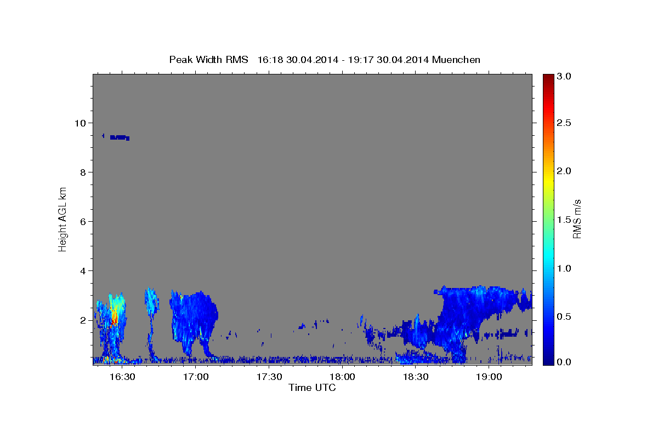Image resolution: width=658 pixels, height=438 pixels.
Task: Click the colorbar value 0.5
Action: click(565, 316)
